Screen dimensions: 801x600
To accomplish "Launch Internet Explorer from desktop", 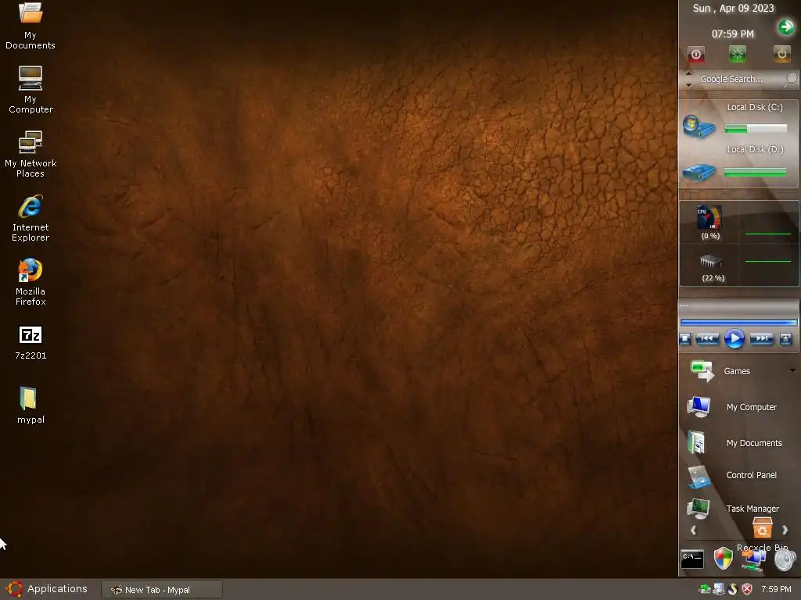I will [31, 218].
